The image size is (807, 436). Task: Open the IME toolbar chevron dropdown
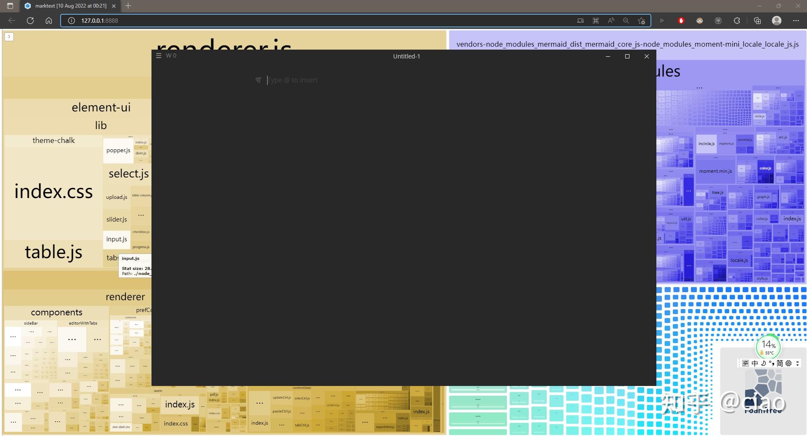coord(797,363)
